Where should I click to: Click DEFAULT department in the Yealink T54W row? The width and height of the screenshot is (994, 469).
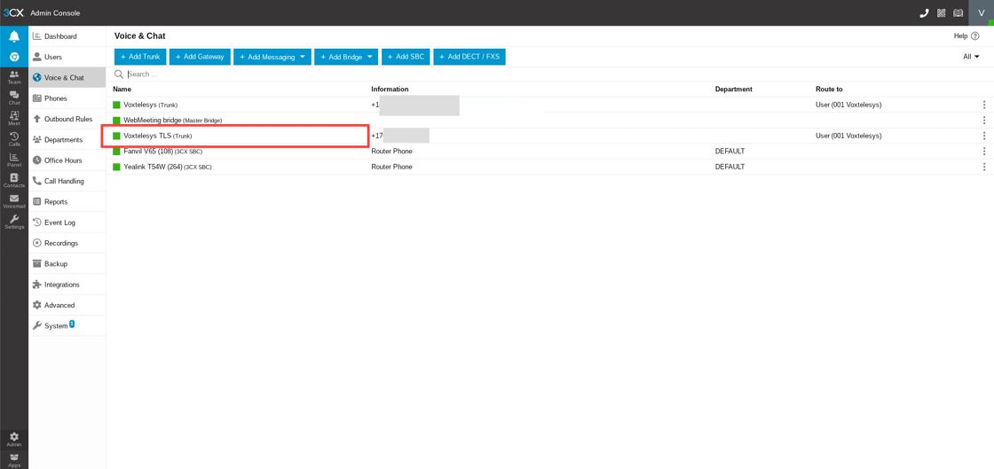pyautogui.click(x=730, y=167)
